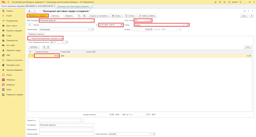This screenshot has height=137, width=256.
Task: Move payment row up with arrow icon
Action: [x=44, y=47]
